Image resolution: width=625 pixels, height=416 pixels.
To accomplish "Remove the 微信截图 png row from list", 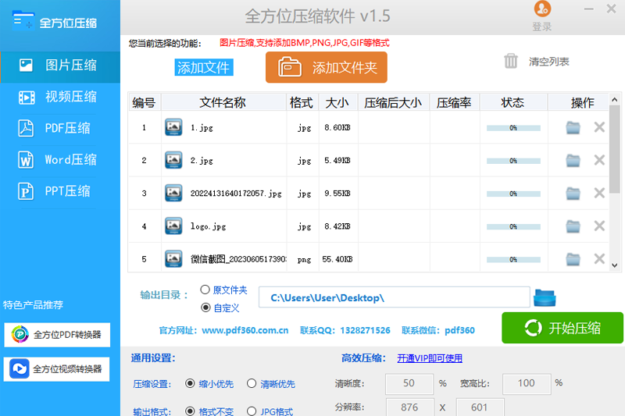I will (599, 259).
